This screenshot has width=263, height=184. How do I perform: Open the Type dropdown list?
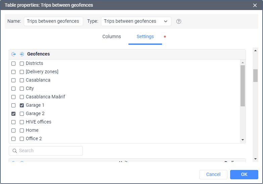point(136,21)
